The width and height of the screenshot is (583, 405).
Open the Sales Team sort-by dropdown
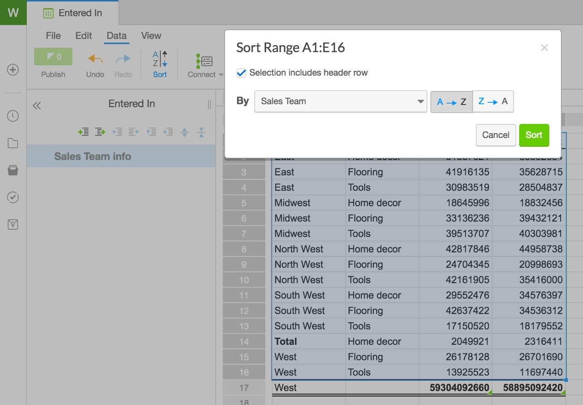340,102
